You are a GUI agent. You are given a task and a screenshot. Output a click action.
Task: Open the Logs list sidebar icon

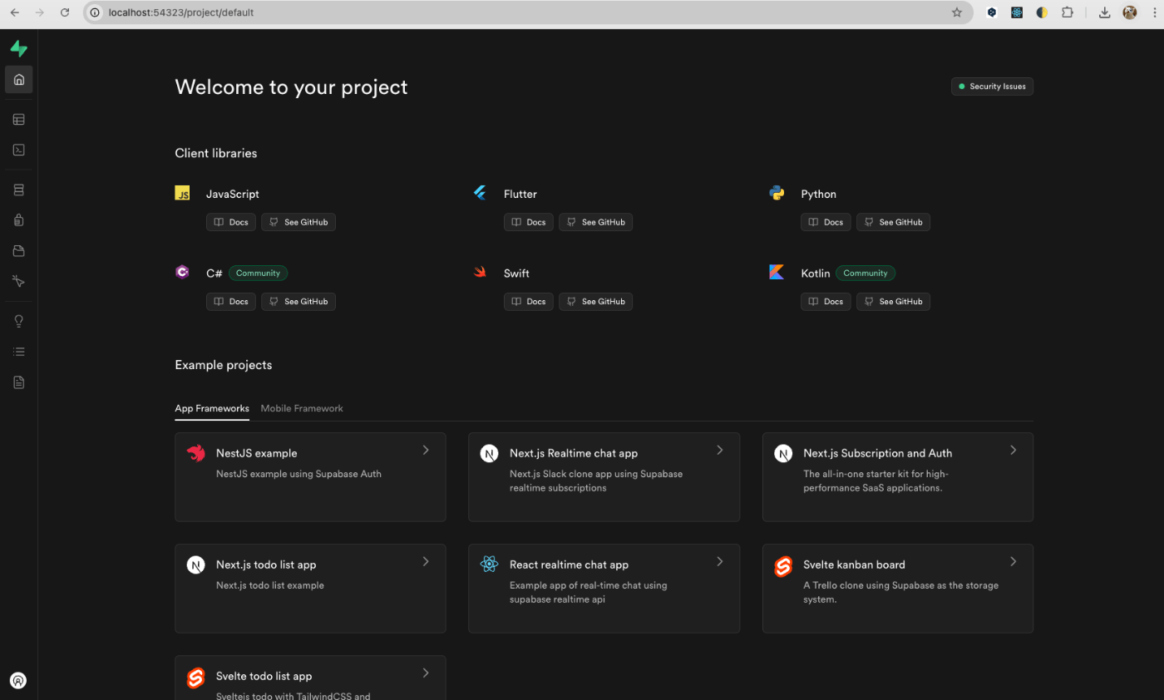18,352
